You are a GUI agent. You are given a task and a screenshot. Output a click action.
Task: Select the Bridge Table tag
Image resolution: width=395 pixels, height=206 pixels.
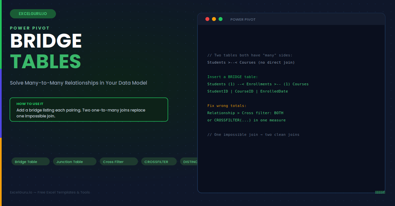(31, 161)
